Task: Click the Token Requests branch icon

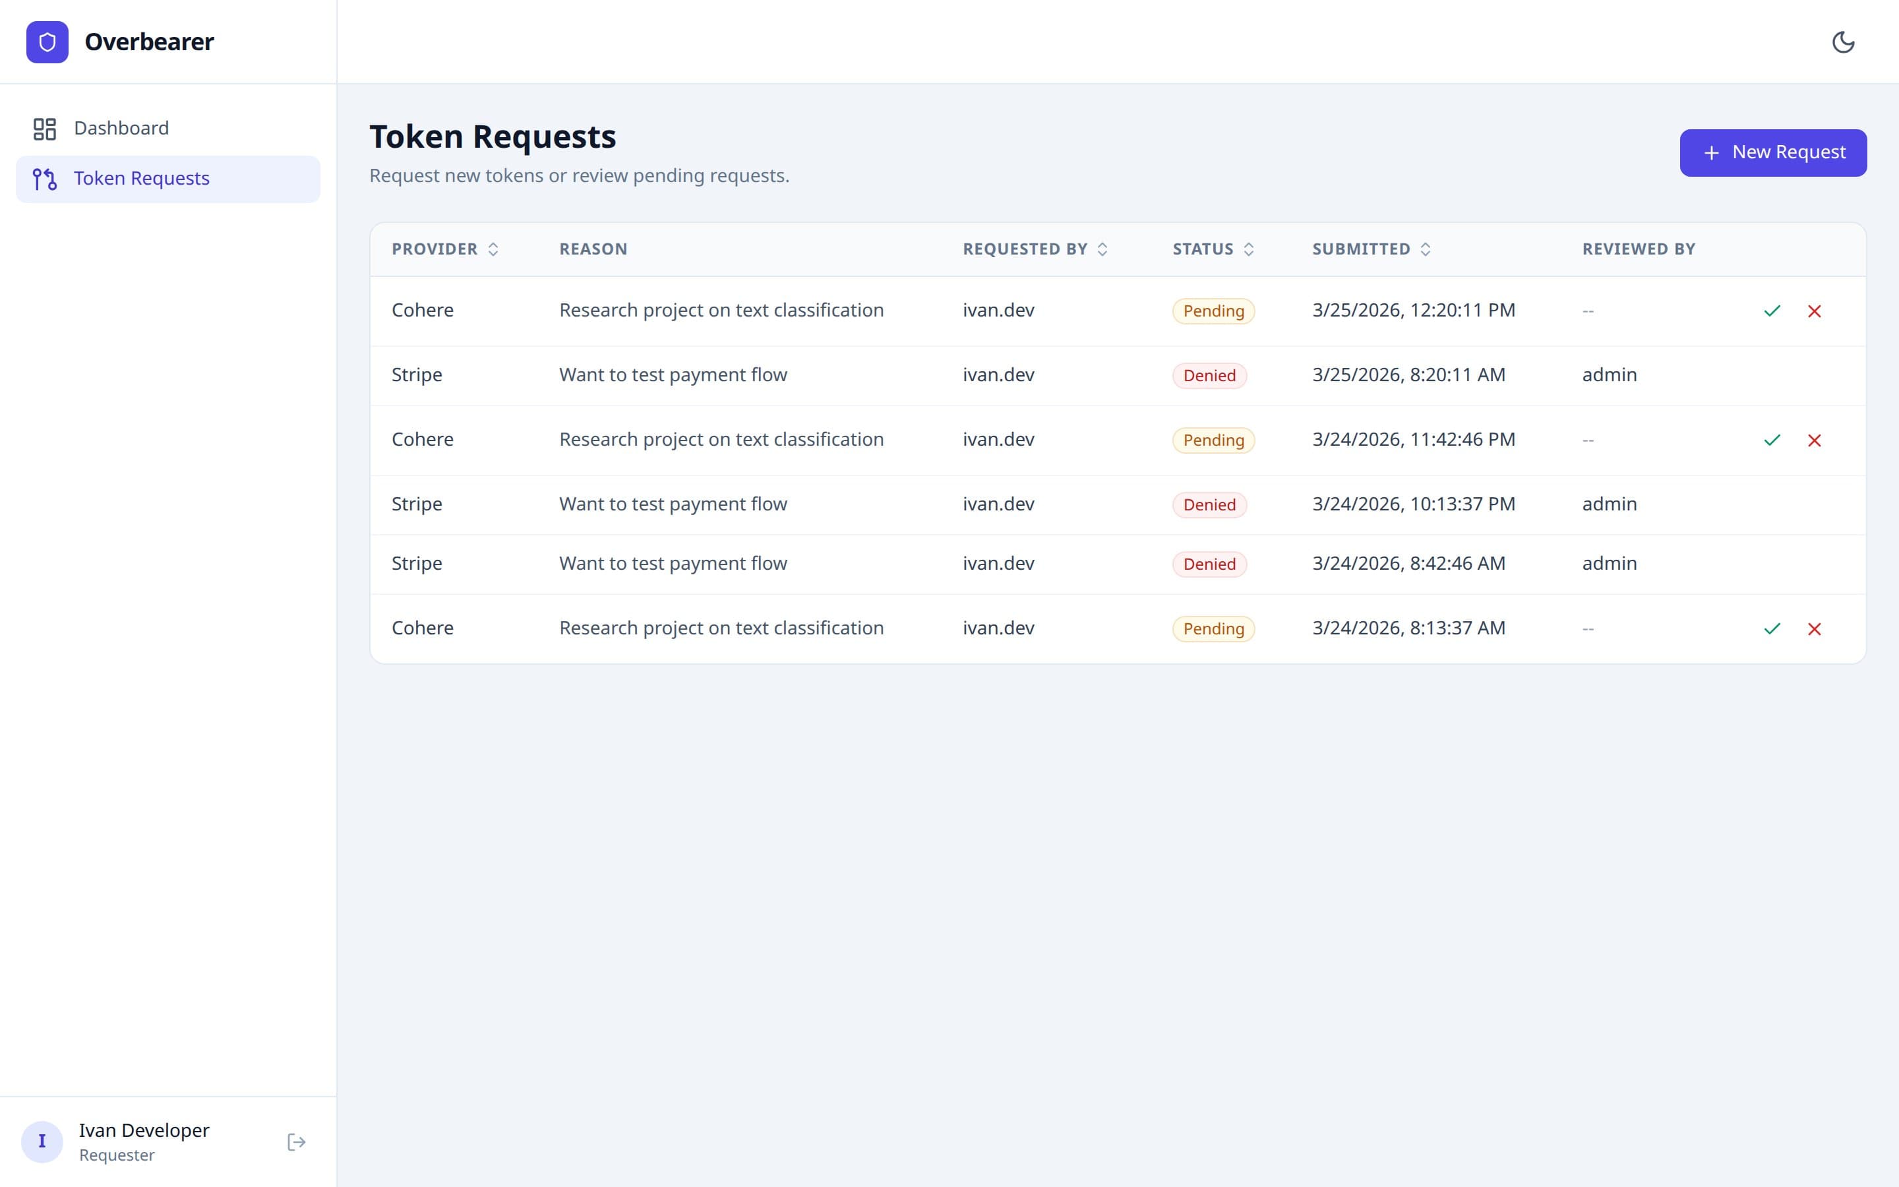Action: coord(43,178)
